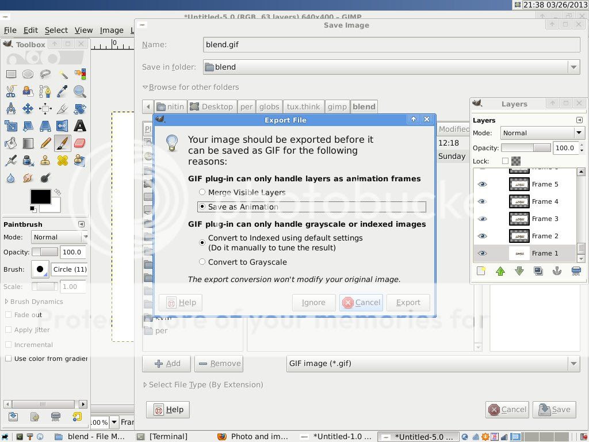589x442 pixels.
Task: Raise the layer with green up arrow
Action: tap(500, 271)
